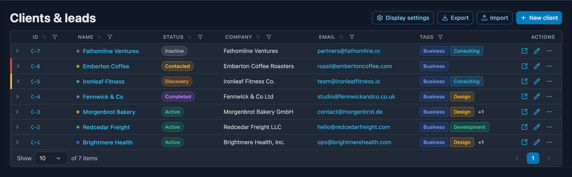The image size is (572, 177).
Task: Open Brightmere Health external link icon
Action: (x=525, y=142)
